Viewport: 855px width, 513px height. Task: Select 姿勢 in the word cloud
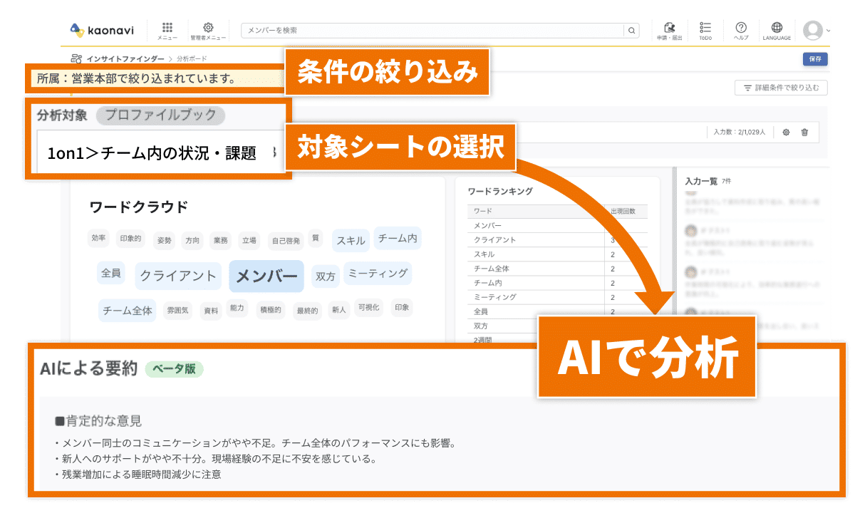164,240
